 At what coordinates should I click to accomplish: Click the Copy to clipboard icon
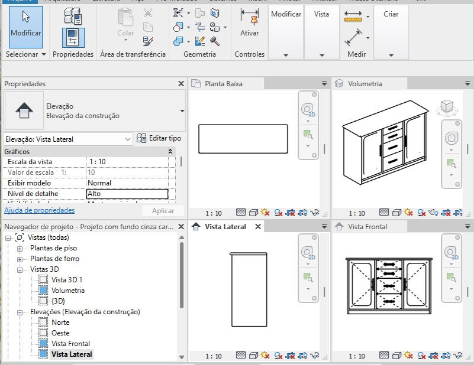tap(148, 27)
